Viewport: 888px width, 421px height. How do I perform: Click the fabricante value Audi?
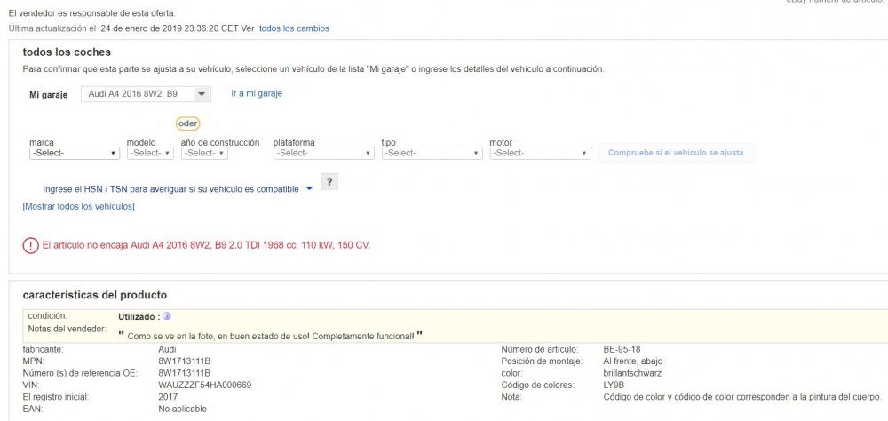pyautogui.click(x=168, y=349)
